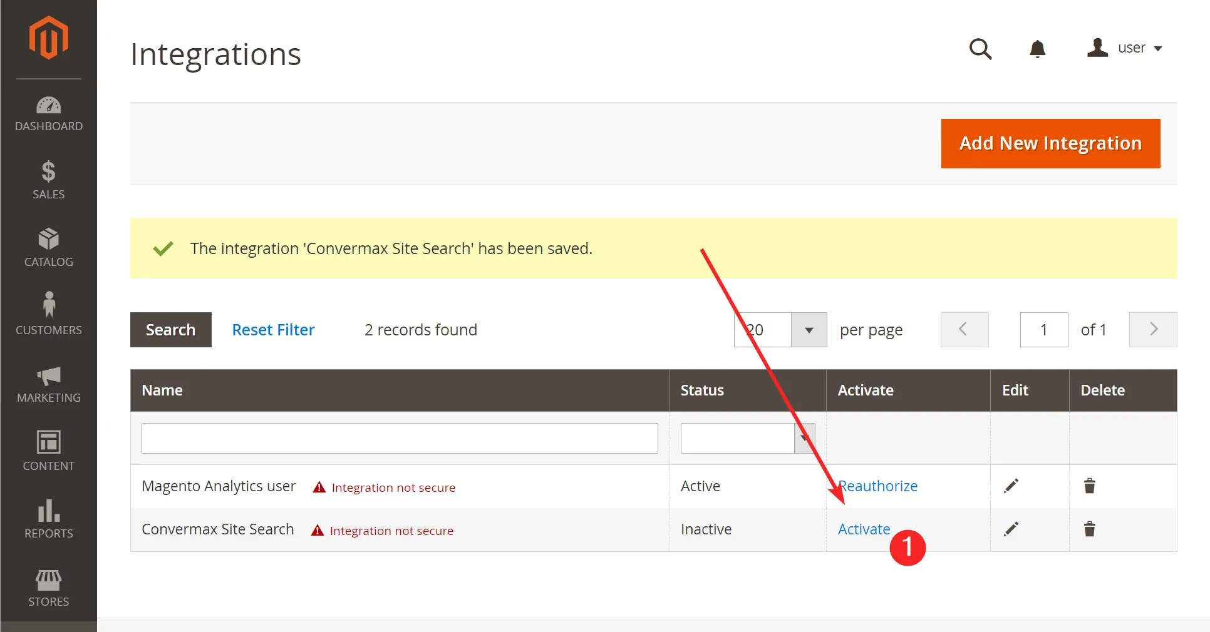1210x632 pixels.
Task: Click the Reset Filter link
Action: (273, 330)
